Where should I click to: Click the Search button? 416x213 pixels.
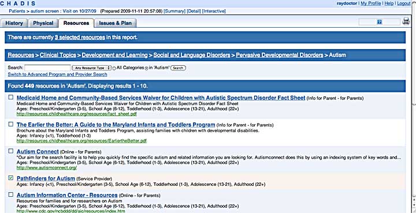click(x=178, y=68)
